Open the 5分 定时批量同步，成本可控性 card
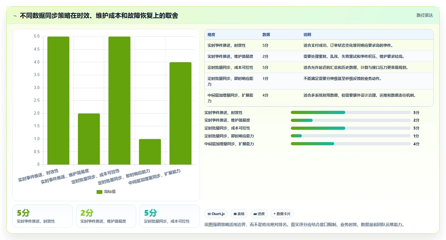Viewport: 446px width, 240px height. click(169, 216)
